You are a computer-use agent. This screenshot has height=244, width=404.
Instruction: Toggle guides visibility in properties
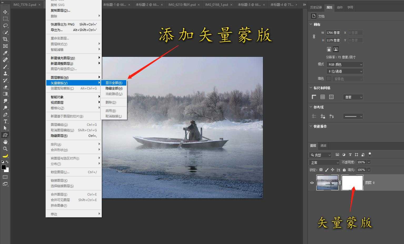pyautogui.click(x=314, y=116)
